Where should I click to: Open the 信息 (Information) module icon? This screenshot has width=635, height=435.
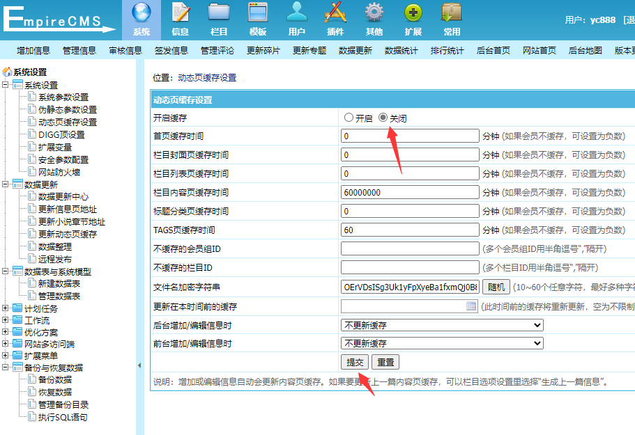pyautogui.click(x=180, y=19)
